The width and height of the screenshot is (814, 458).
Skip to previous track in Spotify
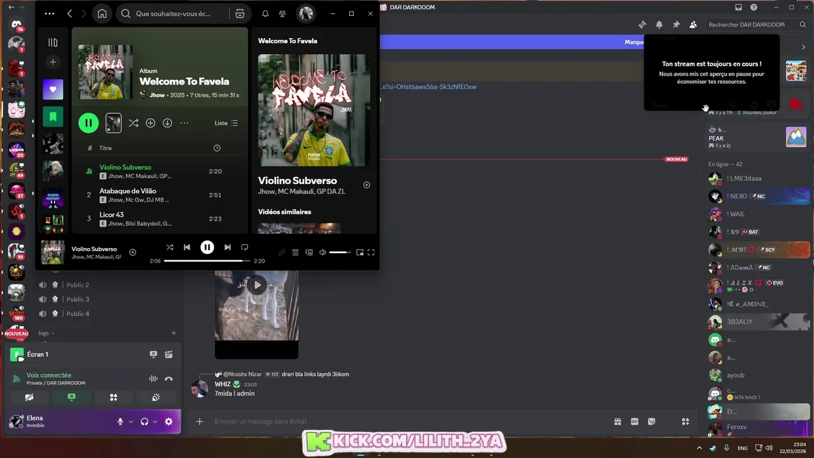[187, 247]
